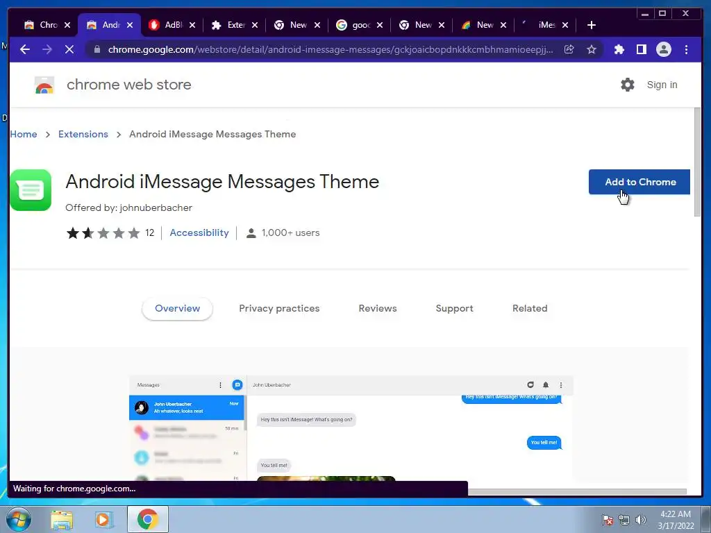Close the AdBlock tab
Image resolution: width=711 pixels, height=533 pixels.
(192, 25)
